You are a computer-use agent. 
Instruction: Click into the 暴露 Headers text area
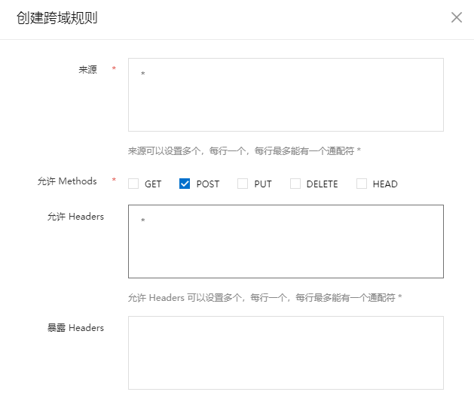[286, 353]
